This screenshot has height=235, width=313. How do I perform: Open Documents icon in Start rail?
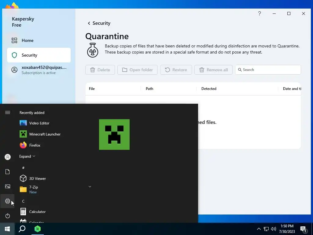(x=8, y=172)
